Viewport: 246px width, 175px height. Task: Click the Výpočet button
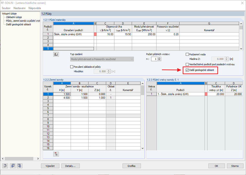[50, 166]
